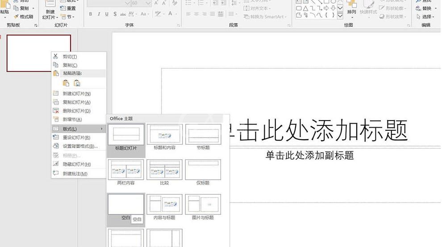Open the 形状效果 (Shape Effects) dropdown
This screenshot has width=442, height=247.
[x=392, y=16]
